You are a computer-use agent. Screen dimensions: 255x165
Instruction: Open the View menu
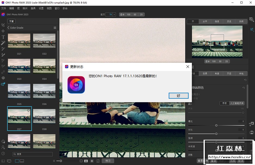pyautogui.click(x=49, y=8)
